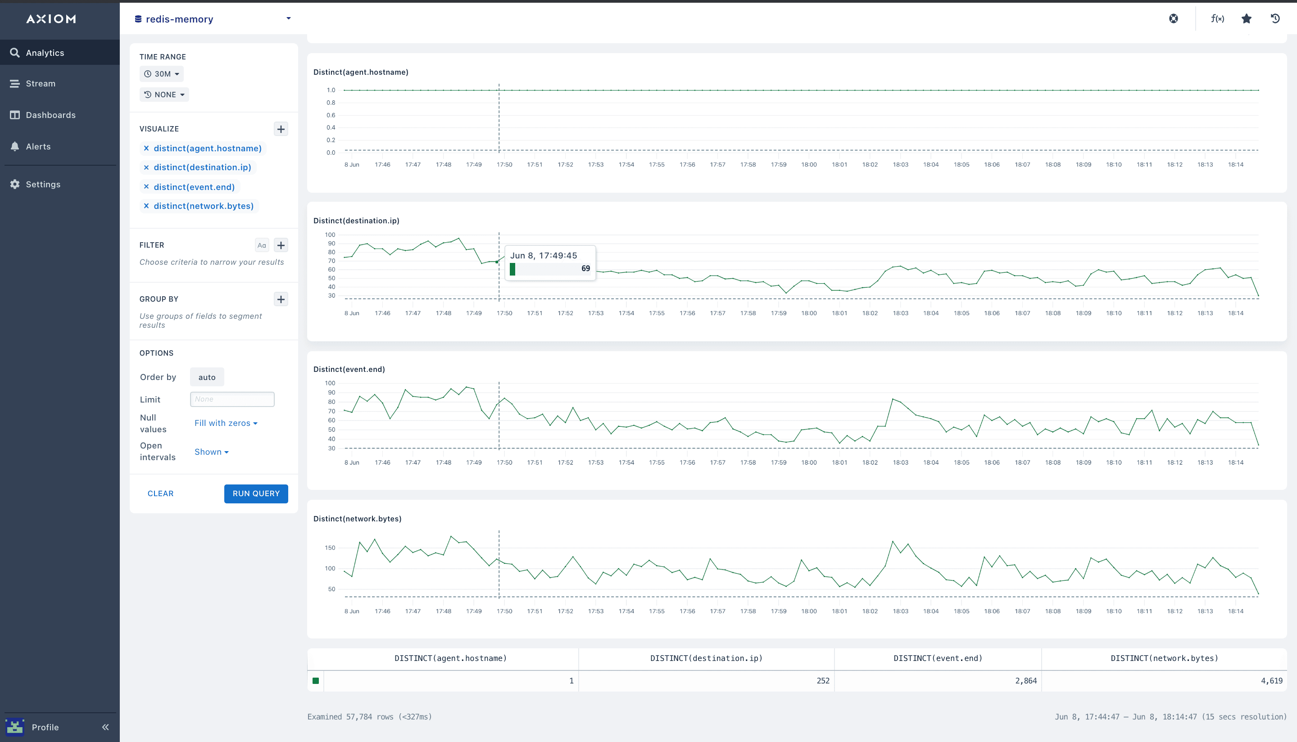Screen dimensions: 1297x742
Task: Remove distinct(network.bytes) from Visualize
Action: click(146, 206)
